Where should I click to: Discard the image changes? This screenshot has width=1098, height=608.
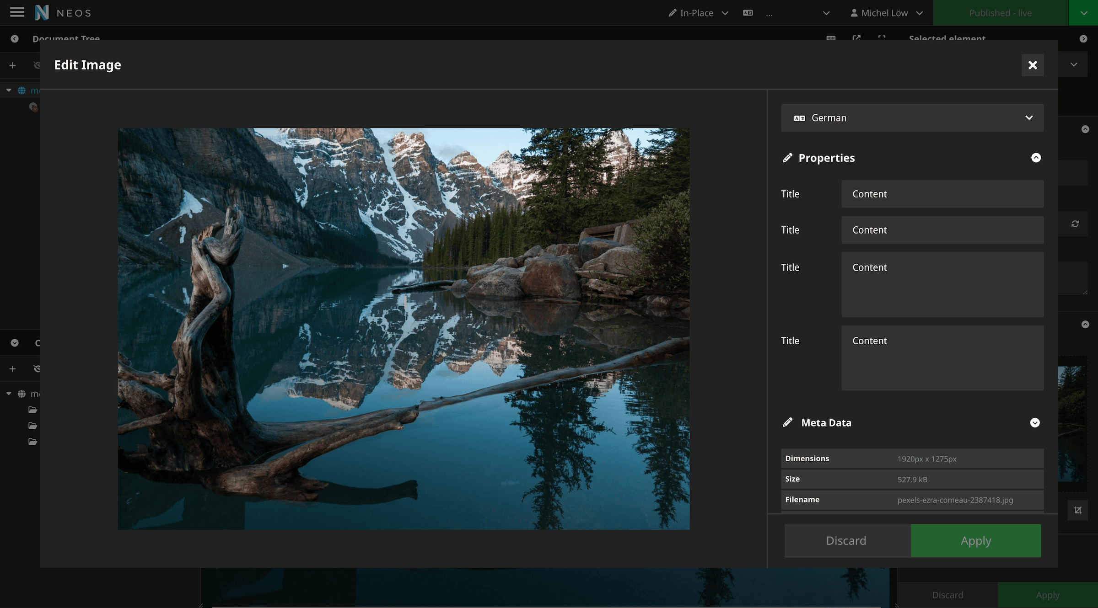pos(846,540)
